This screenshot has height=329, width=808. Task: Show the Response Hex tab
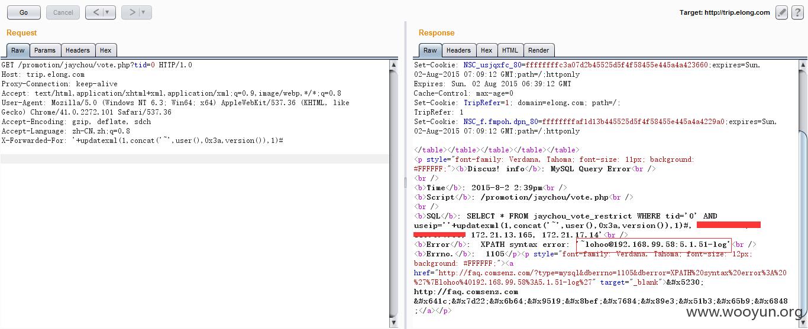[486, 50]
